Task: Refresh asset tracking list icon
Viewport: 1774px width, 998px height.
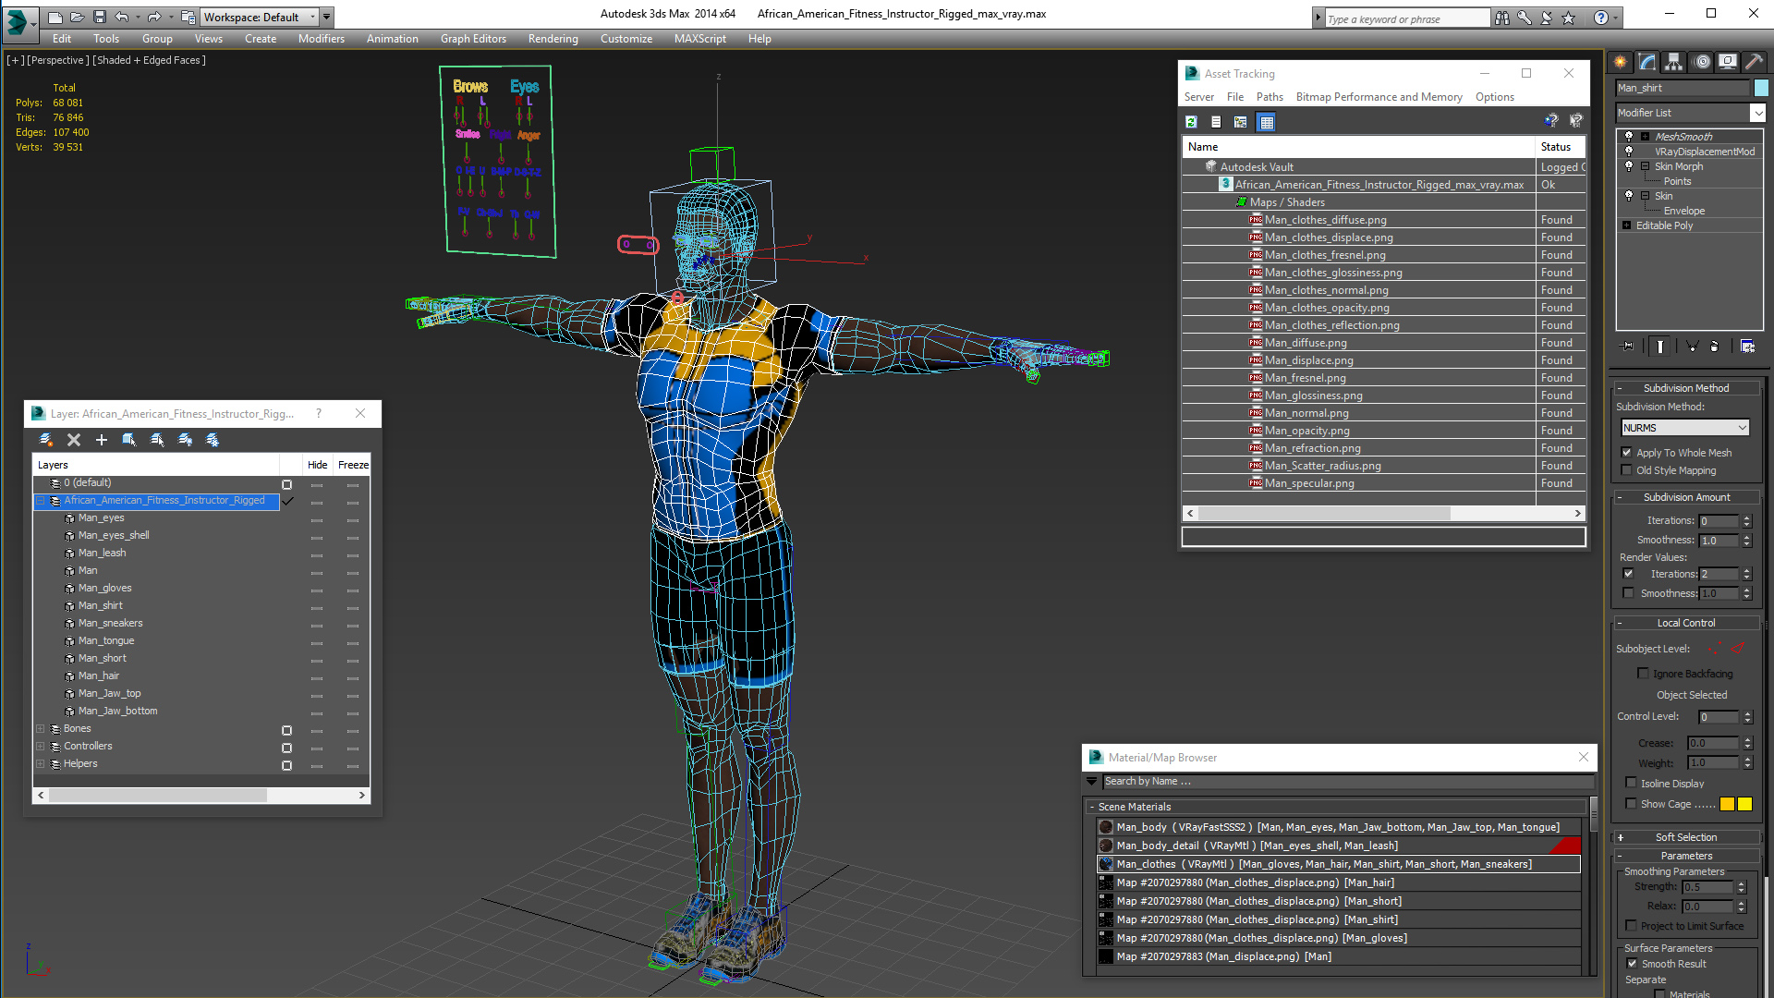Action: pyautogui.click(x=1192, y=122)
